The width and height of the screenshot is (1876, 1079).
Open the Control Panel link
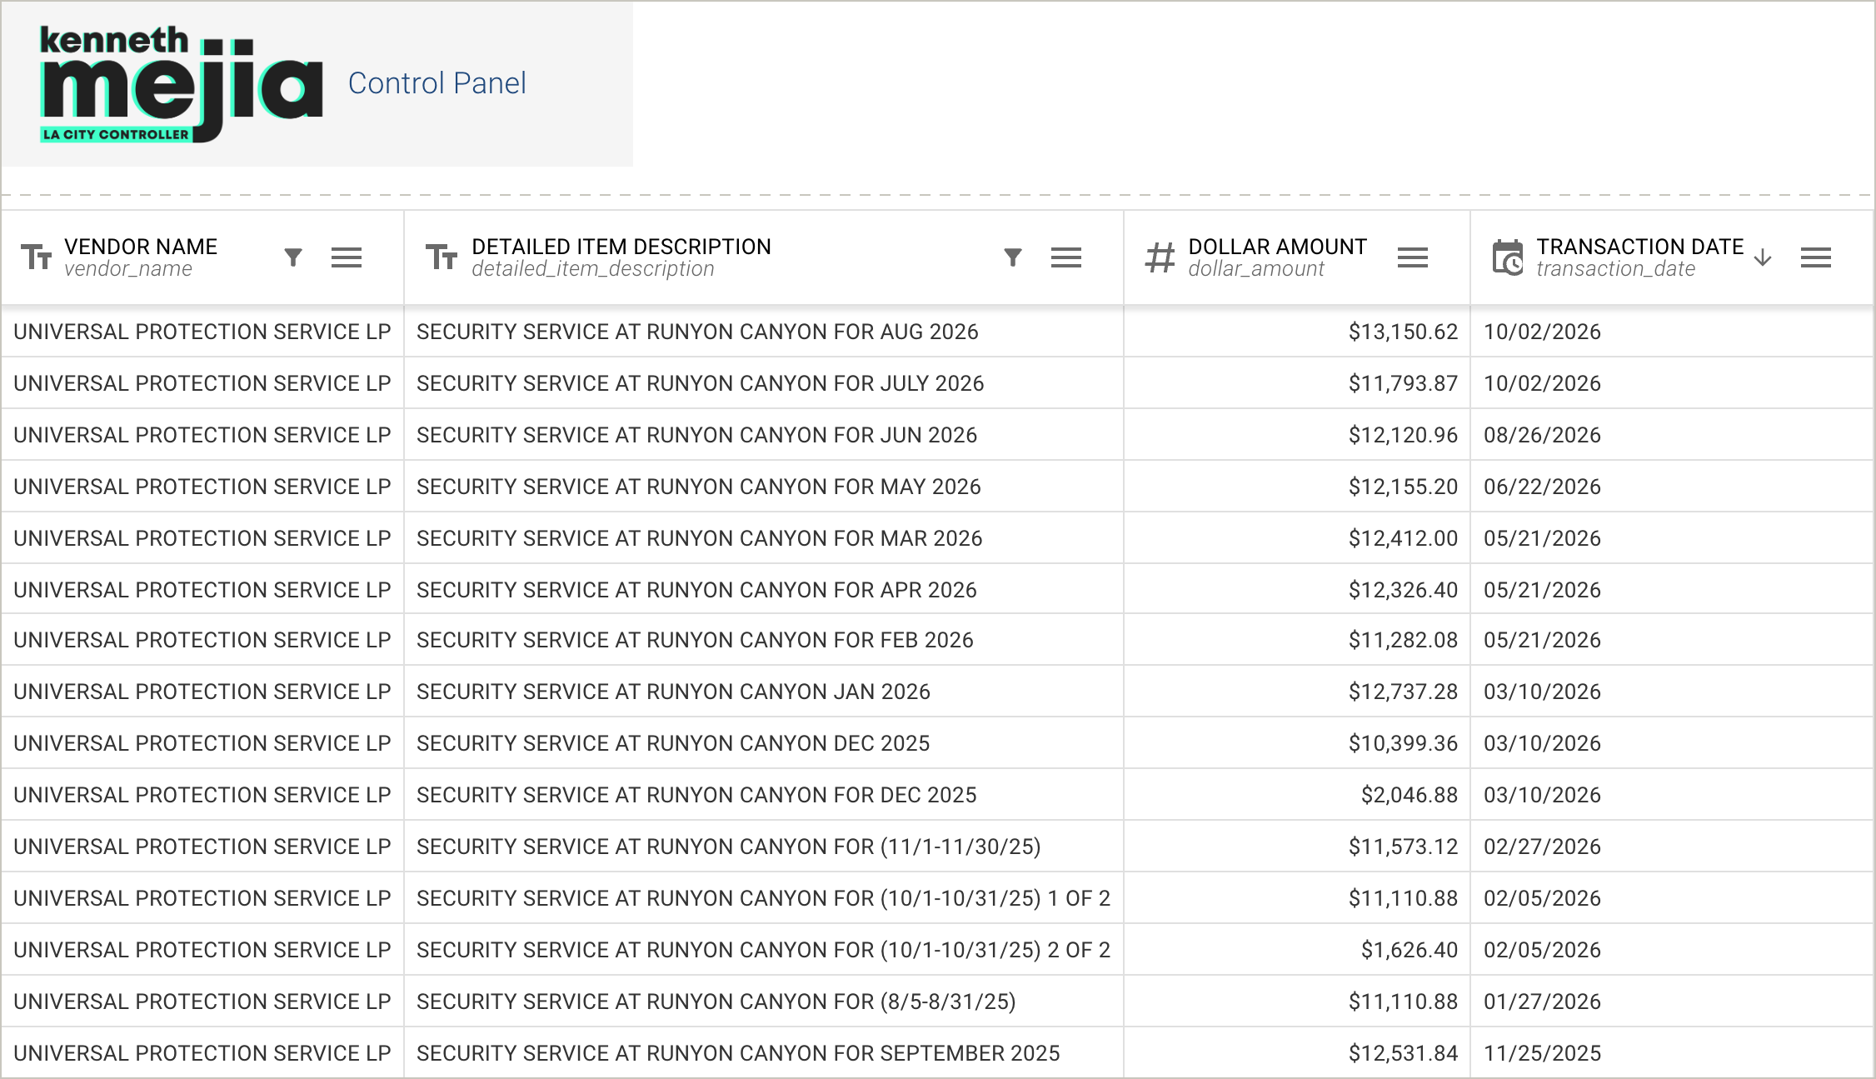pos(437,83)
